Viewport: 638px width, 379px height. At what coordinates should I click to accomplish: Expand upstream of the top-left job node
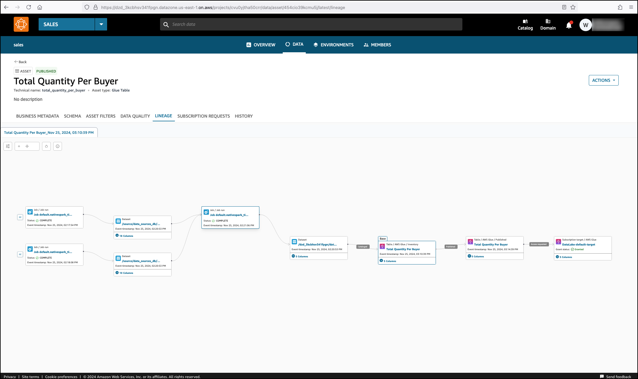pyautogui.click(x=20, y=217)
